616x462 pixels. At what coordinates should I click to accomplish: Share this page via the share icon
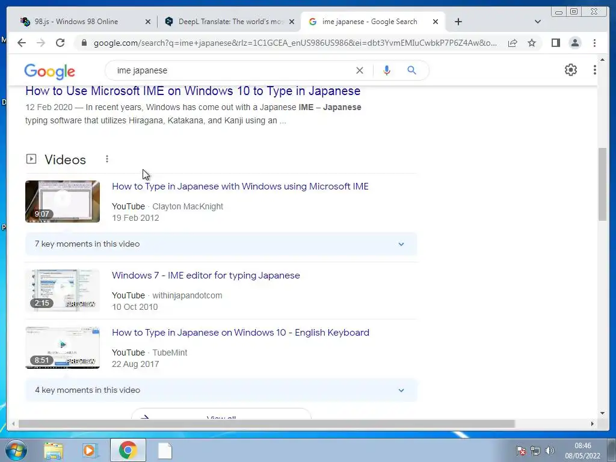click(x=513, y=43)
